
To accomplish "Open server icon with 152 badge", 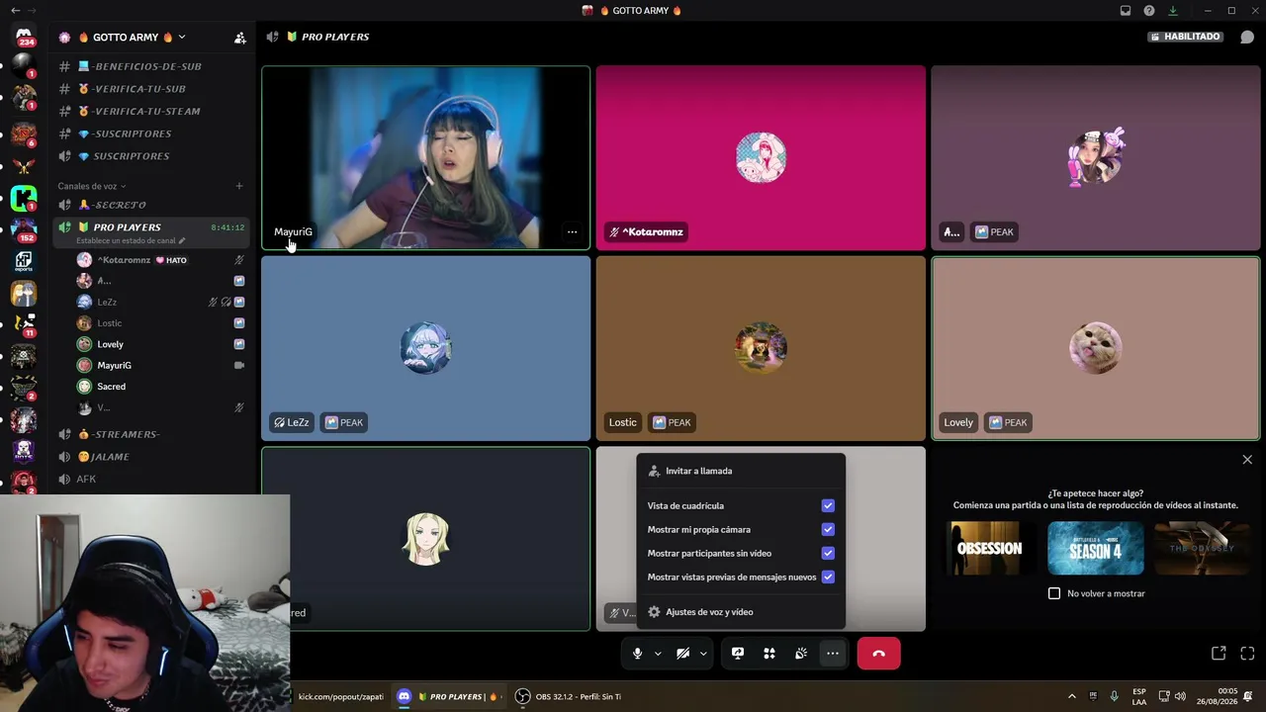I will point(24,229).
